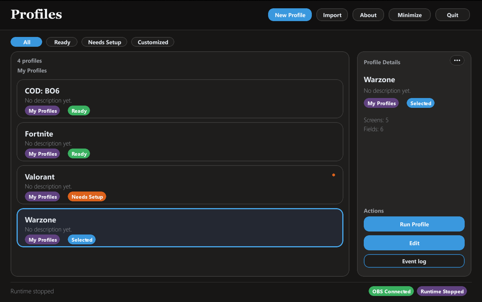Click Edit in the Actions section
Image resolution: width=482 pixels, height=302 pixels.
pyautogui.click(x=414, y=243)
